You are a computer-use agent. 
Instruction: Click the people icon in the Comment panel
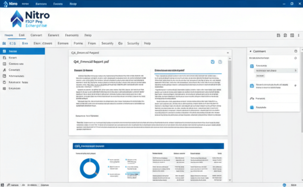(x=252, y=99)
